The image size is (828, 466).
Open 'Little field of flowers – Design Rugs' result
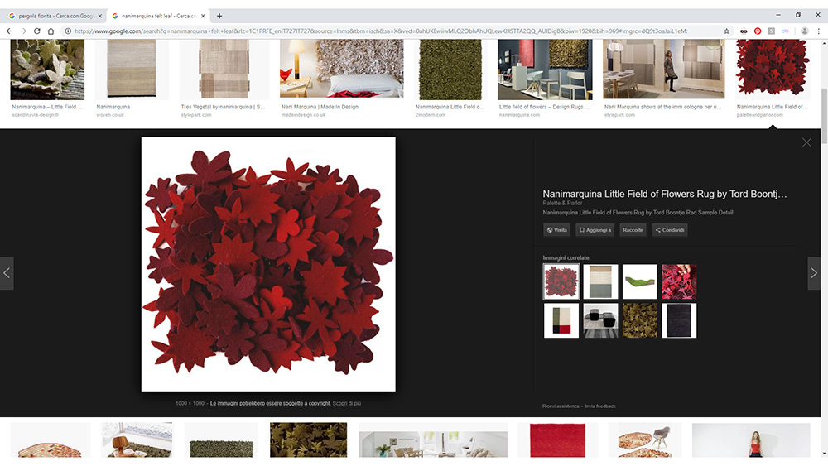pos(545,70)
